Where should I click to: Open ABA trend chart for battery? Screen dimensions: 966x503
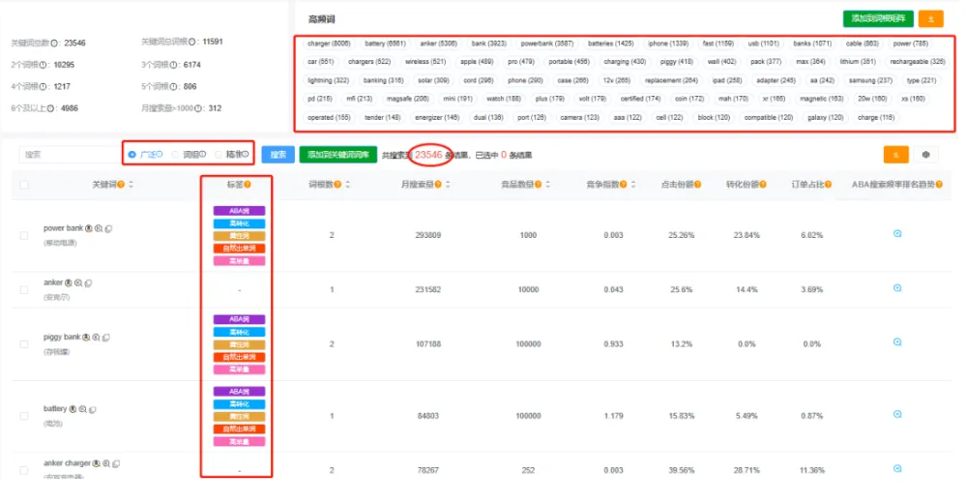click(x=897, y=414)
